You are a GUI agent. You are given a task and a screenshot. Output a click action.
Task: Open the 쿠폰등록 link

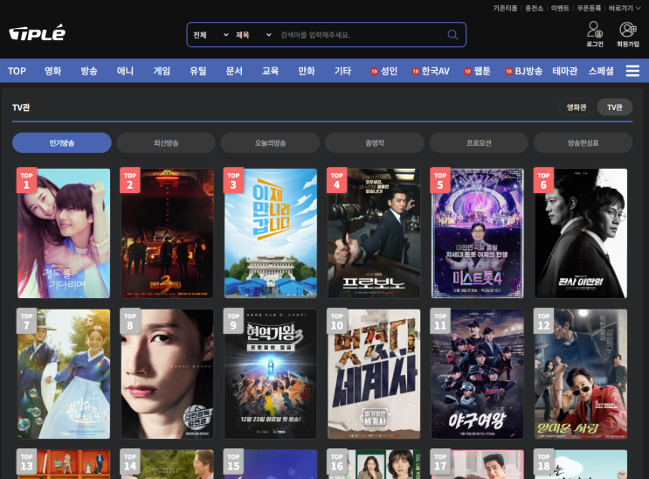pyautogui.click(x=589, y=8)
